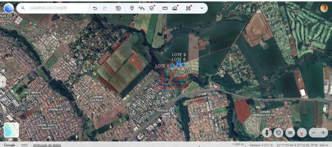Expand the toolbar chevron dropdown
This screenshot has height=147, width=332.
(202, 8)
